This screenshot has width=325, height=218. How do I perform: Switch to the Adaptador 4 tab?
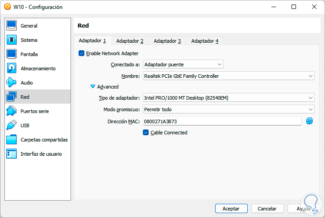click(204, 41)
